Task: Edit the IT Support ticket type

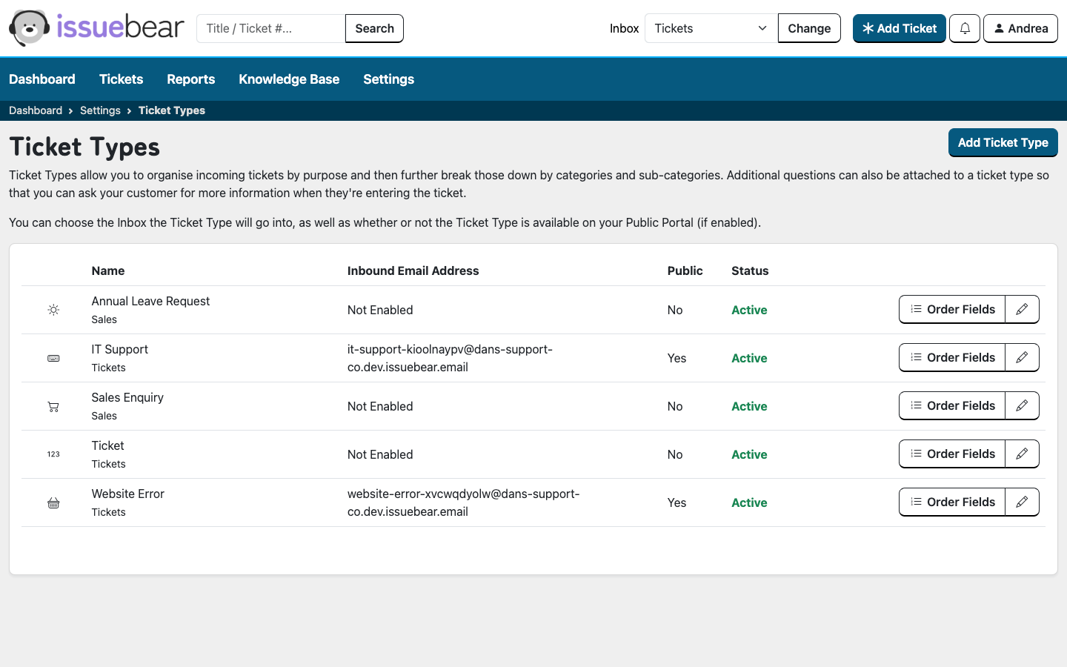Action: (1022, 357)
